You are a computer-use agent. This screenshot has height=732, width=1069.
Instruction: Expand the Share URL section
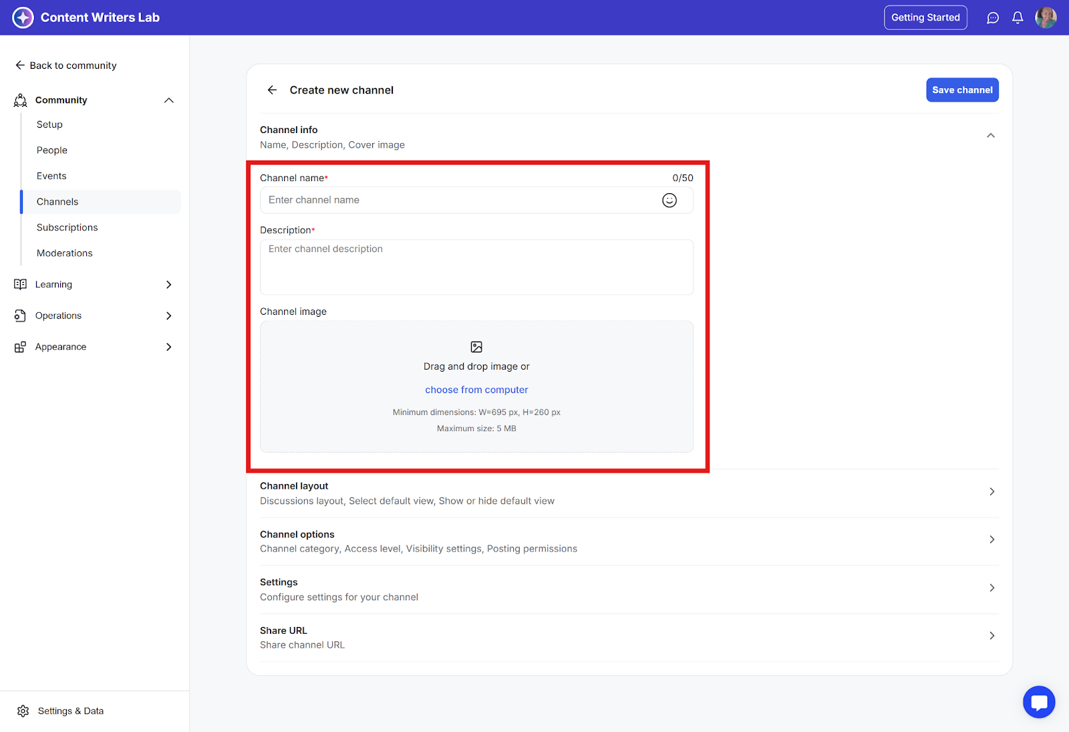point(991,636)
